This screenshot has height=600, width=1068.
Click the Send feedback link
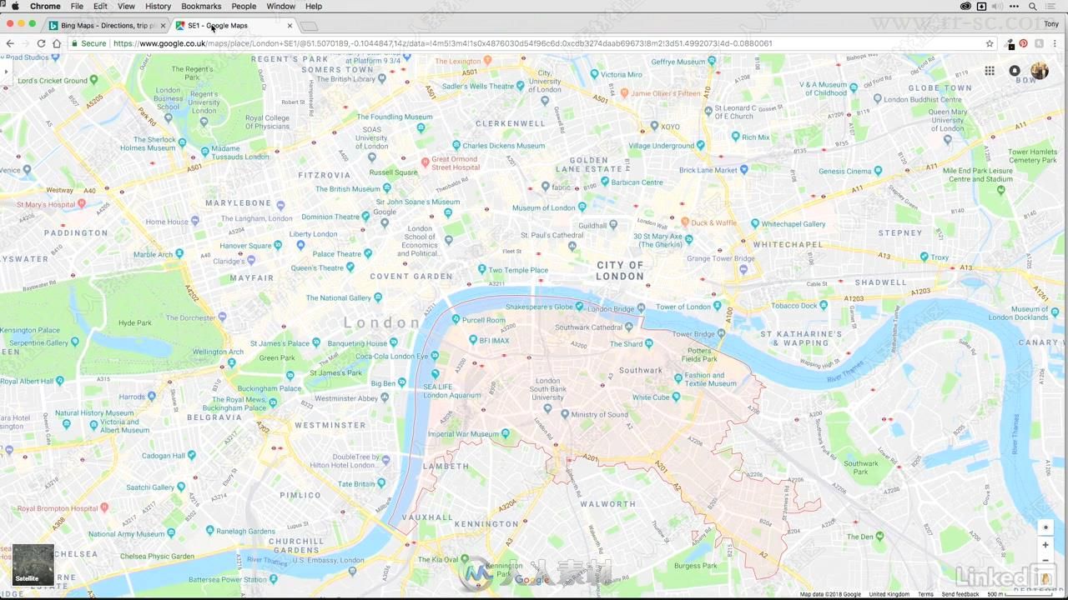tap(960, 594)
